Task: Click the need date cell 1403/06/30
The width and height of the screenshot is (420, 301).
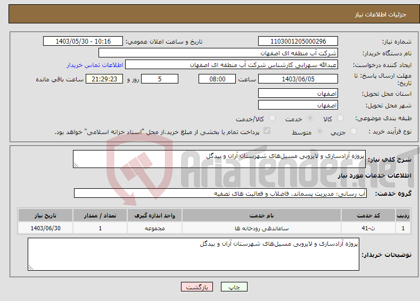Action: point(45,228)
